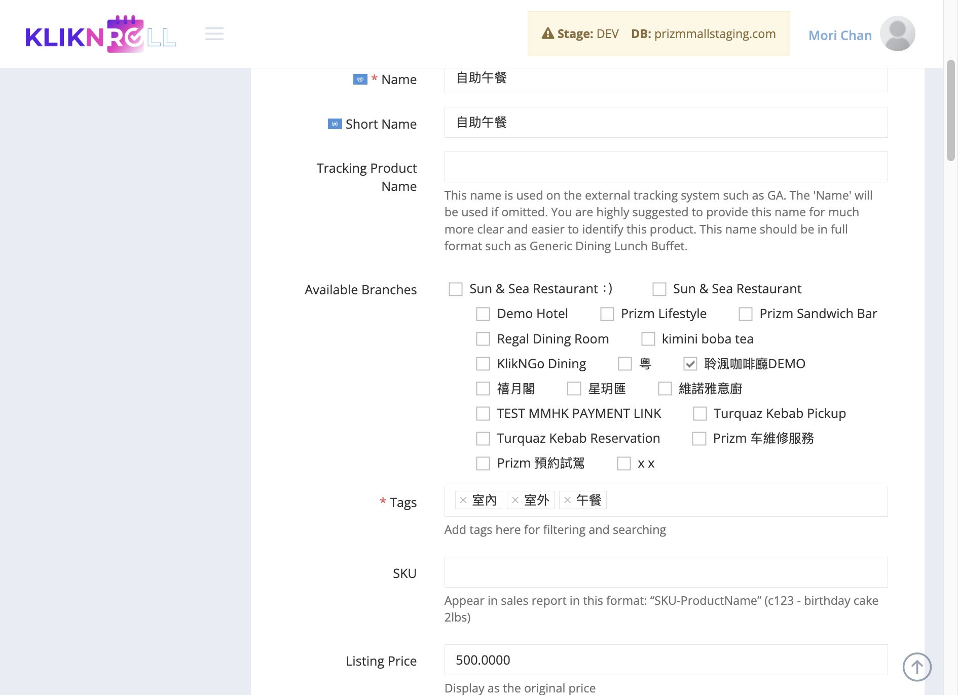Enable the Regal Dining Room branch
Screen dimensions: 958x695
483,339
